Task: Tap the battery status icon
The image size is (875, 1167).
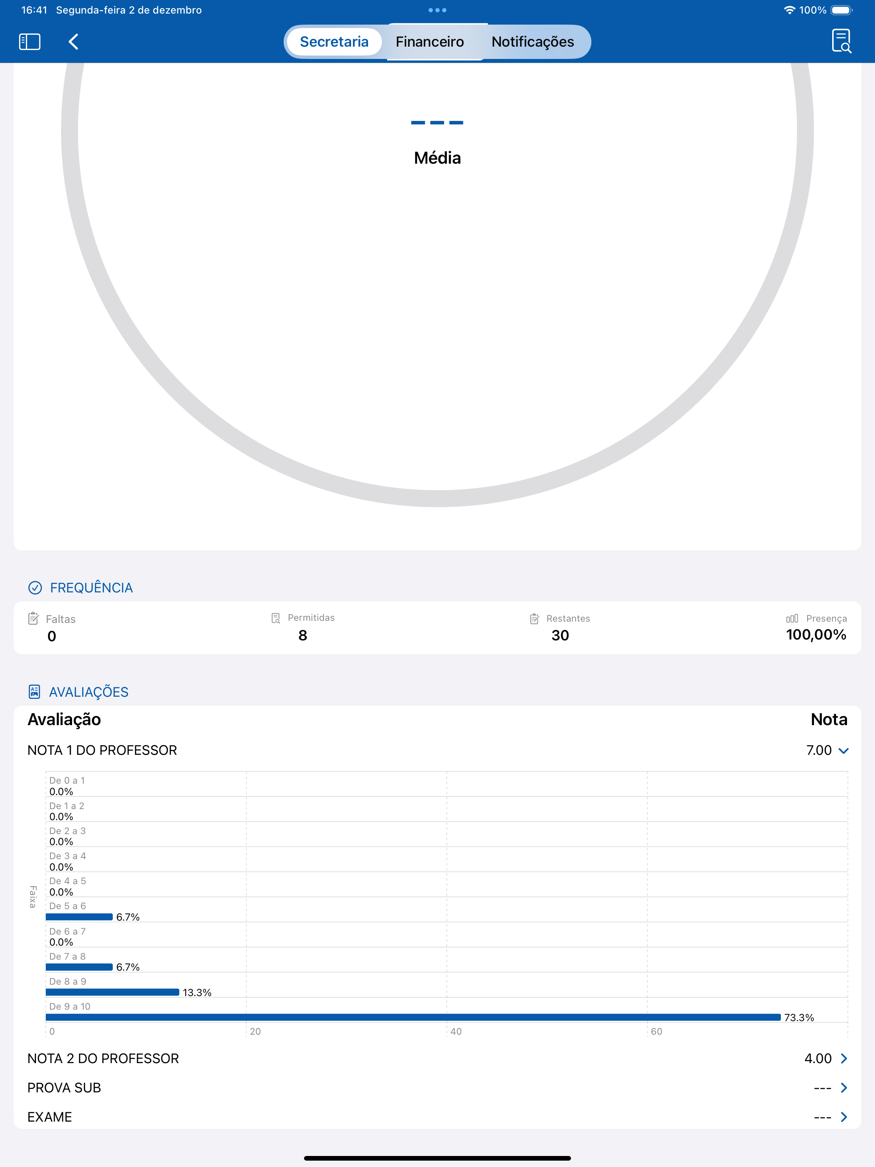Action: tap(842, 10)
